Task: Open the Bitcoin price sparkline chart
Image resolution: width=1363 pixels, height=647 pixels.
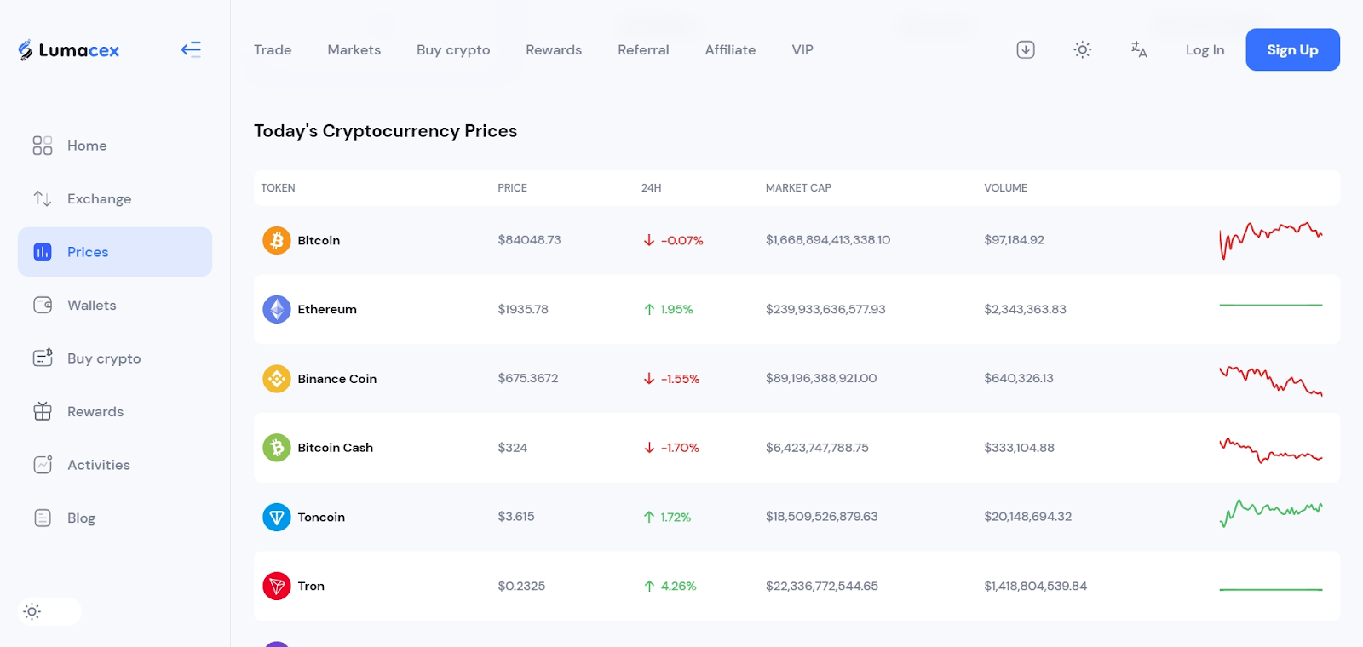Action: tap(1270, 240)
